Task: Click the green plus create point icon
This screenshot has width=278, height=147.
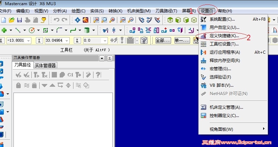Action: coord(4,30)
